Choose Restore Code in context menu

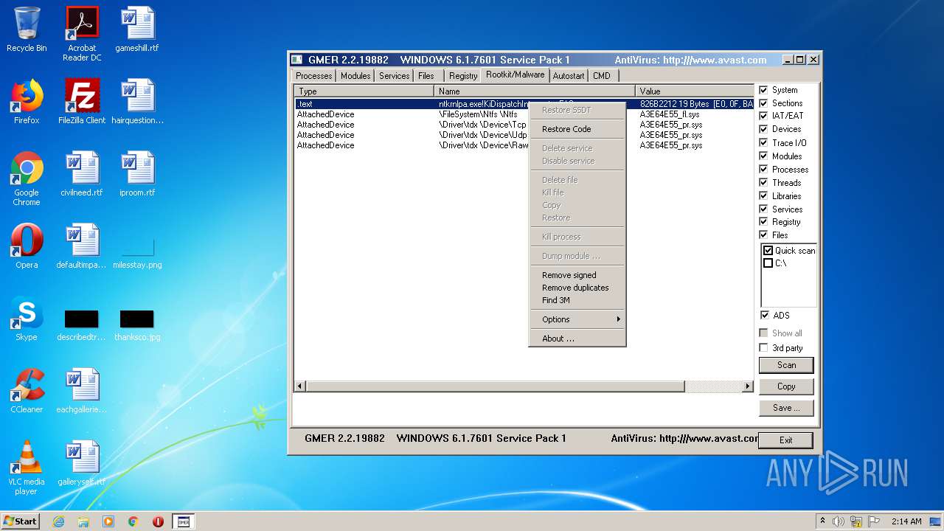(x=577, y=129)
